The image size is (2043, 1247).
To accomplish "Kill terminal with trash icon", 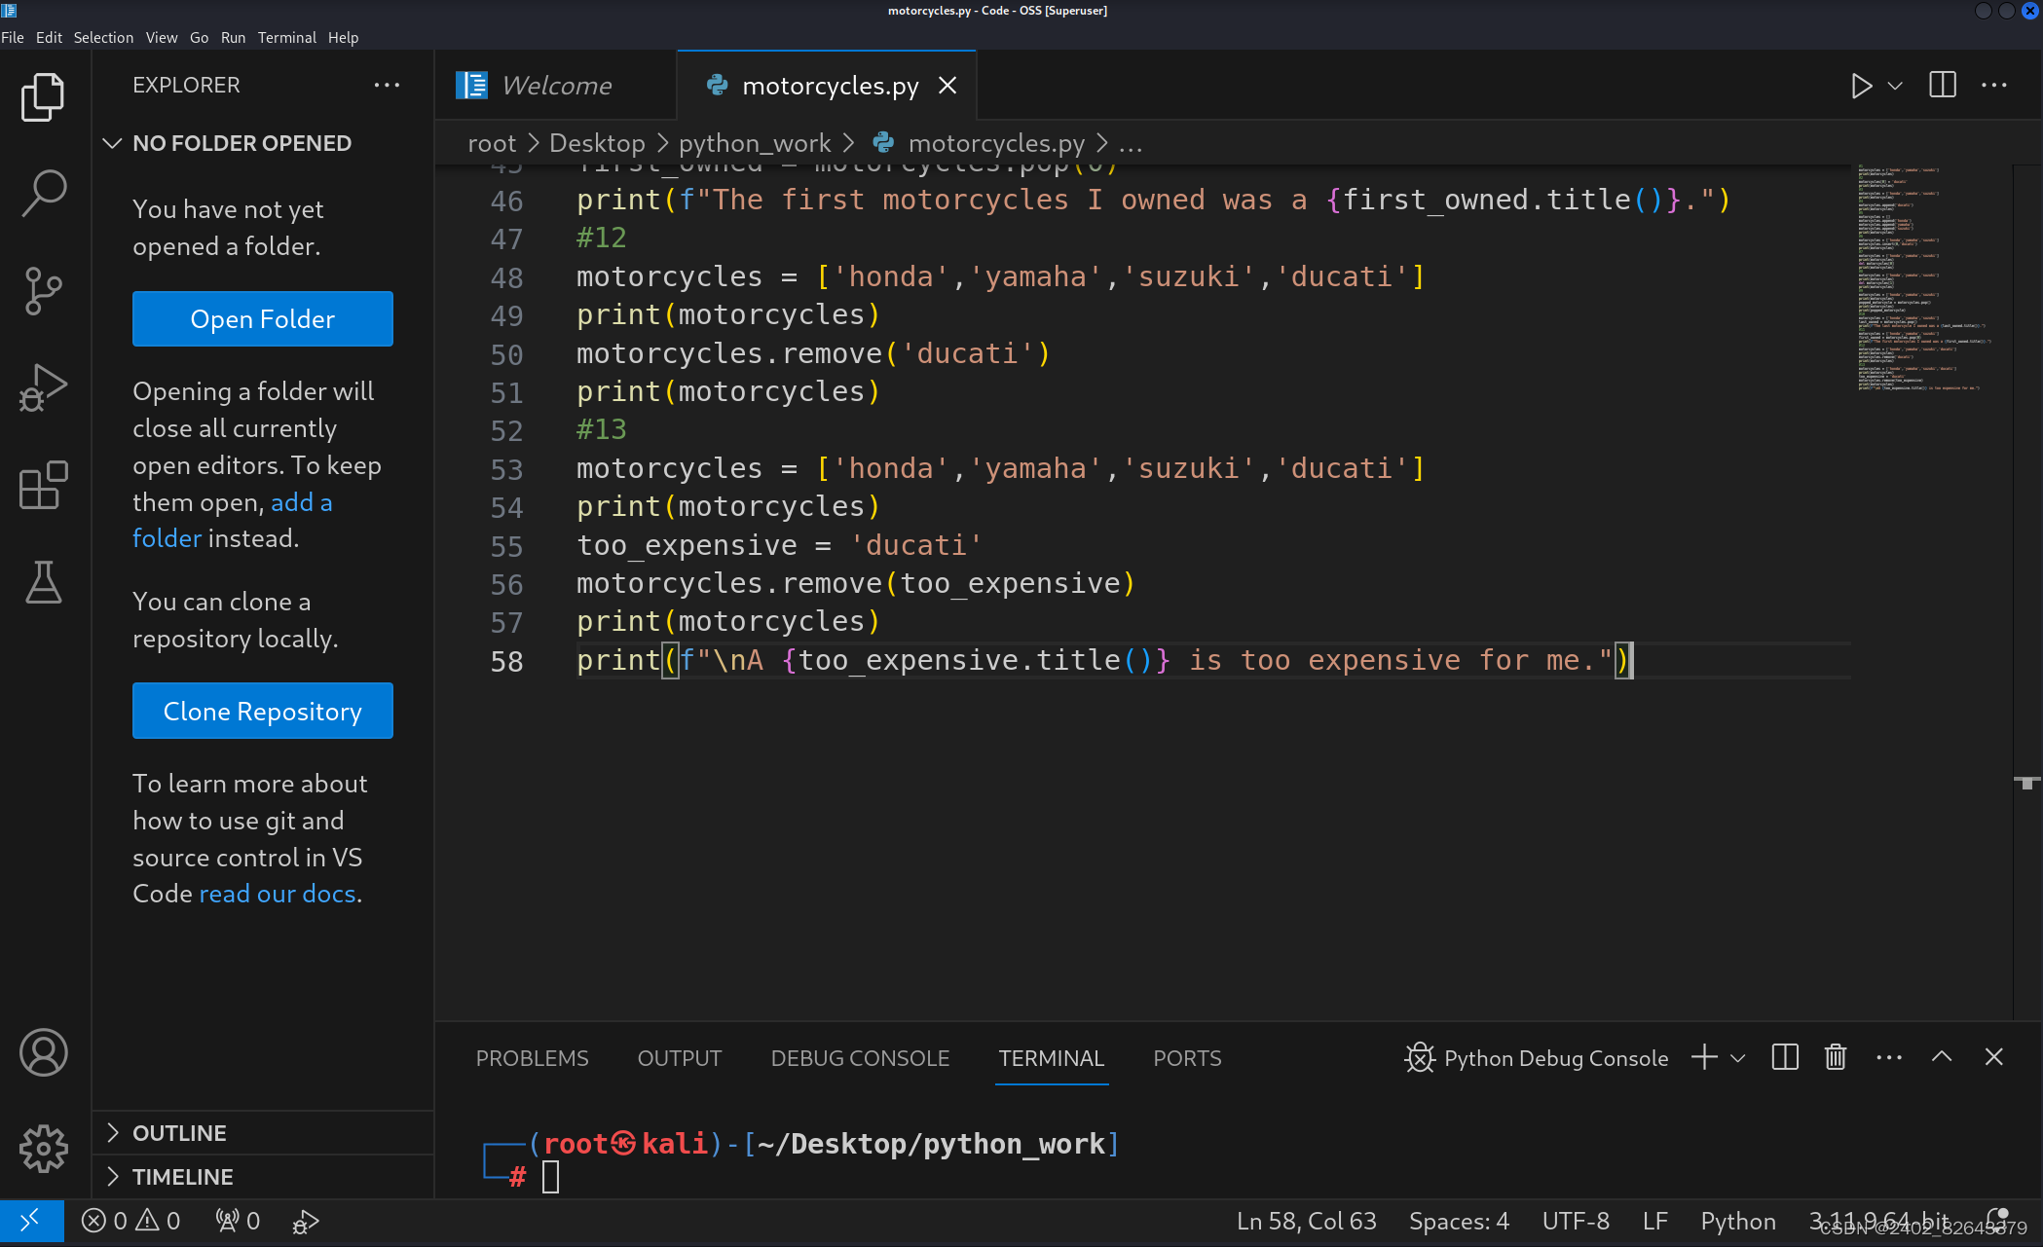I will pos(1836,1058).
